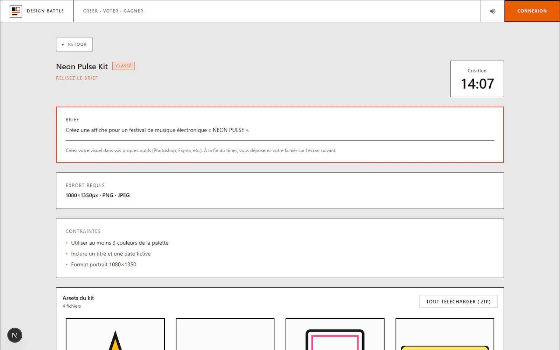
Task: Click the instruction text about Photoshop, Figma
Action: (201, 150)
